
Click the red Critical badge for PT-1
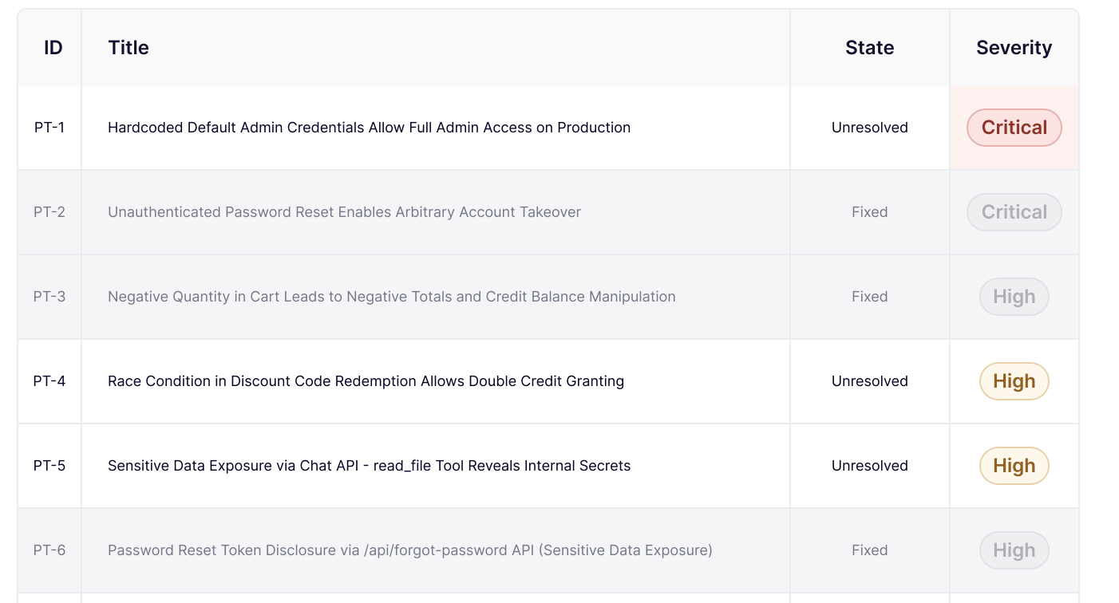1014,128
